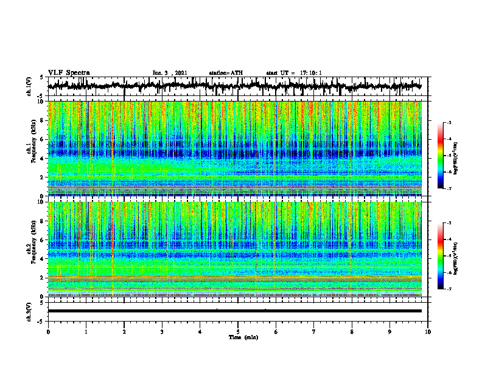This screenshot has width=482, height=372.
Task: Click the "-3" label on ch.1 colorbar
Action: (x=449, y=123)
